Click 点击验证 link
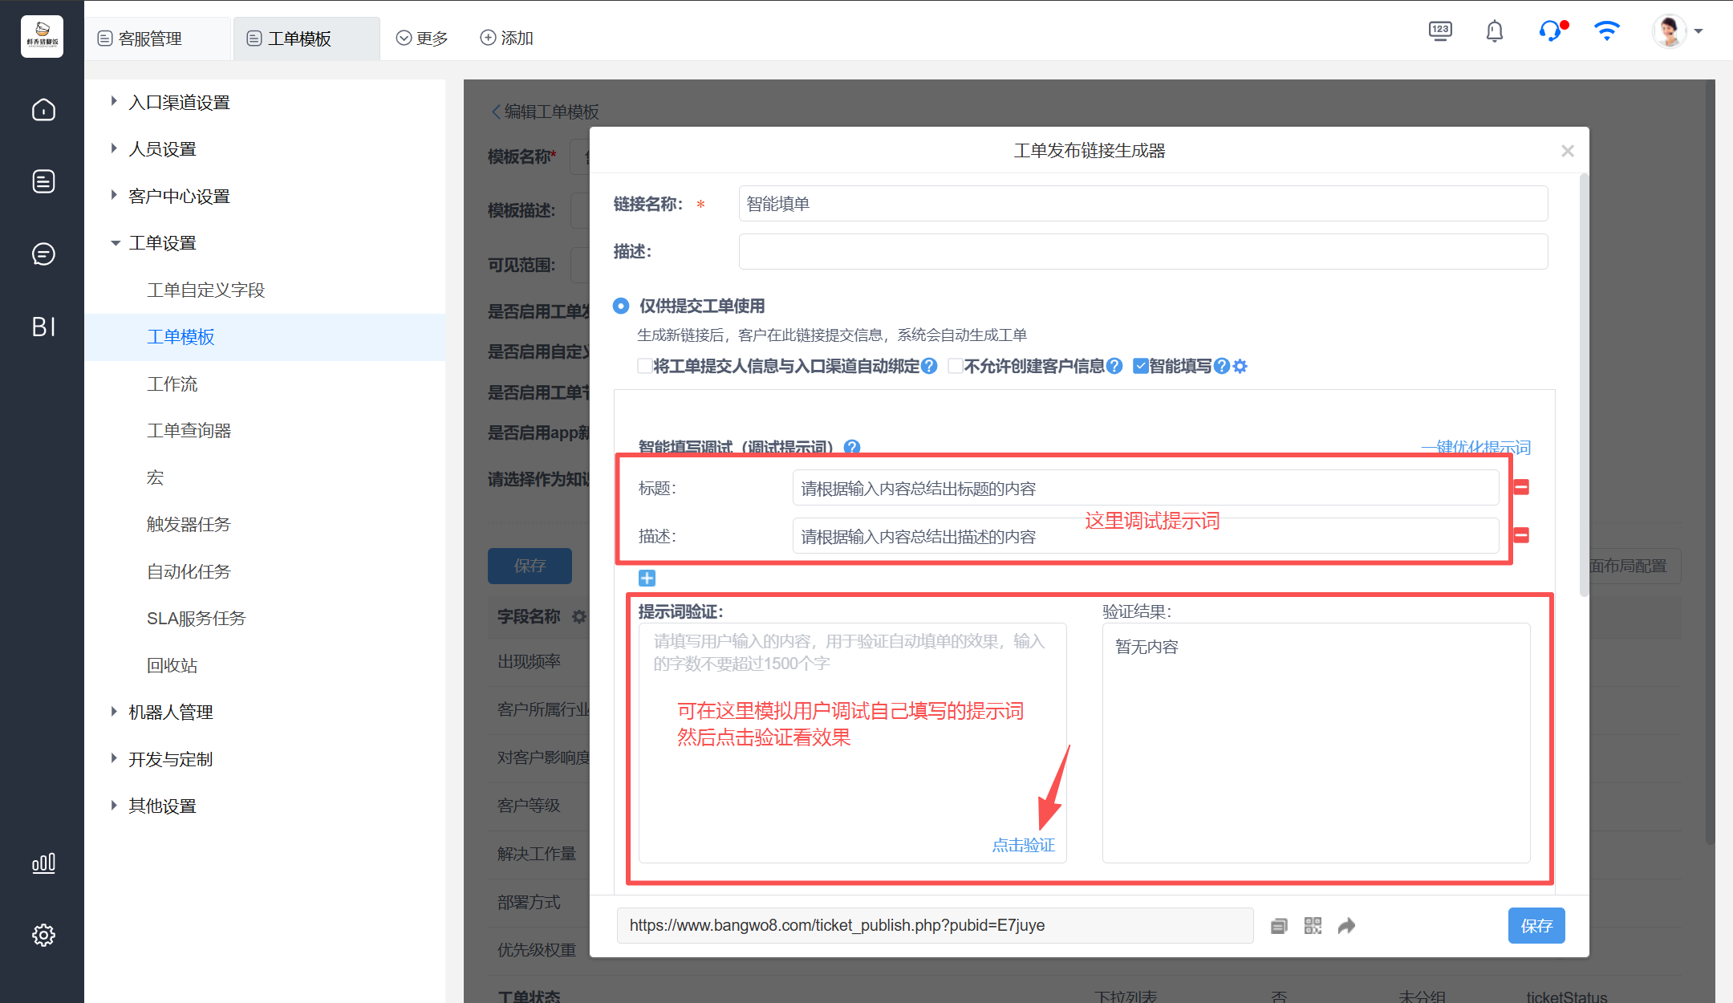This screenshot has width=1733, height=1003. pos(1023,845)
